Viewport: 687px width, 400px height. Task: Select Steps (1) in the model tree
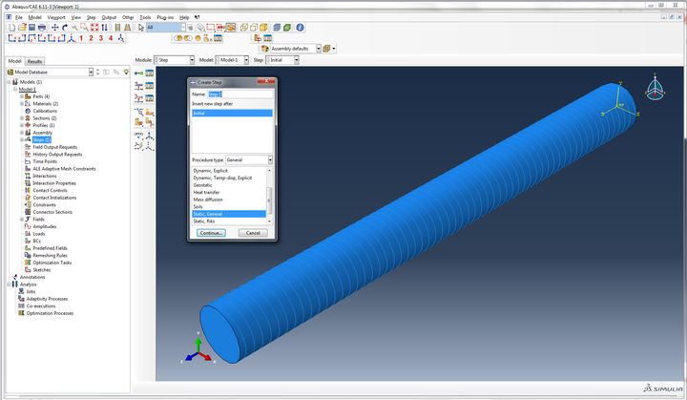coord(42,140)
